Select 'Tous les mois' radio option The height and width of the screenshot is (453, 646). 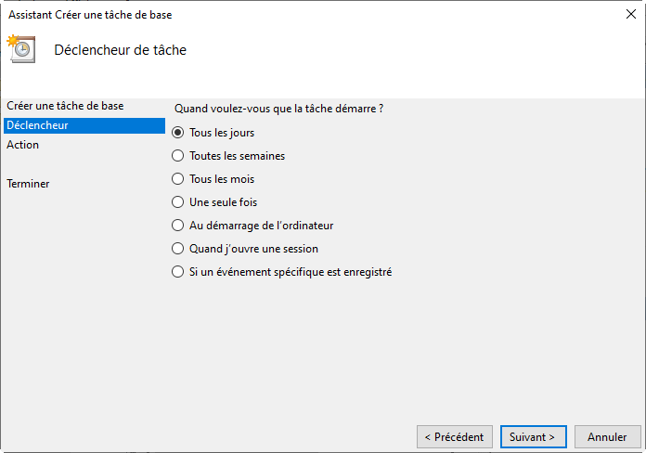[178, 179]
